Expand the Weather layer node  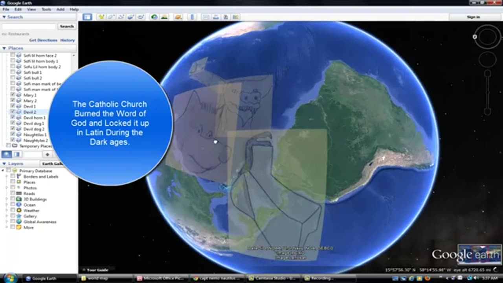(7, 210)
